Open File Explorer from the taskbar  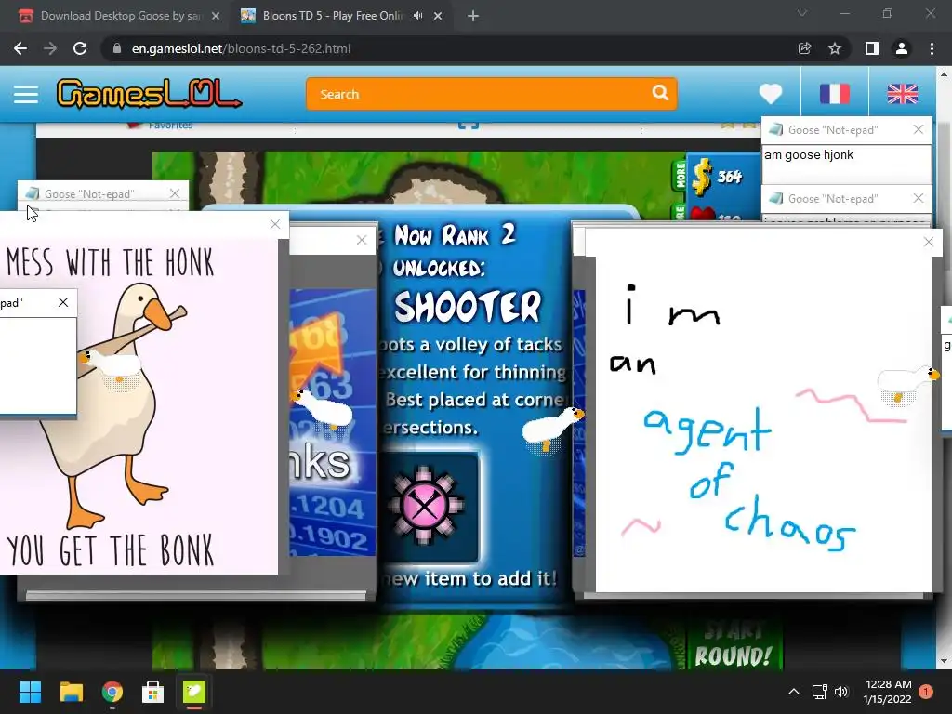click(x=71, y=692)
